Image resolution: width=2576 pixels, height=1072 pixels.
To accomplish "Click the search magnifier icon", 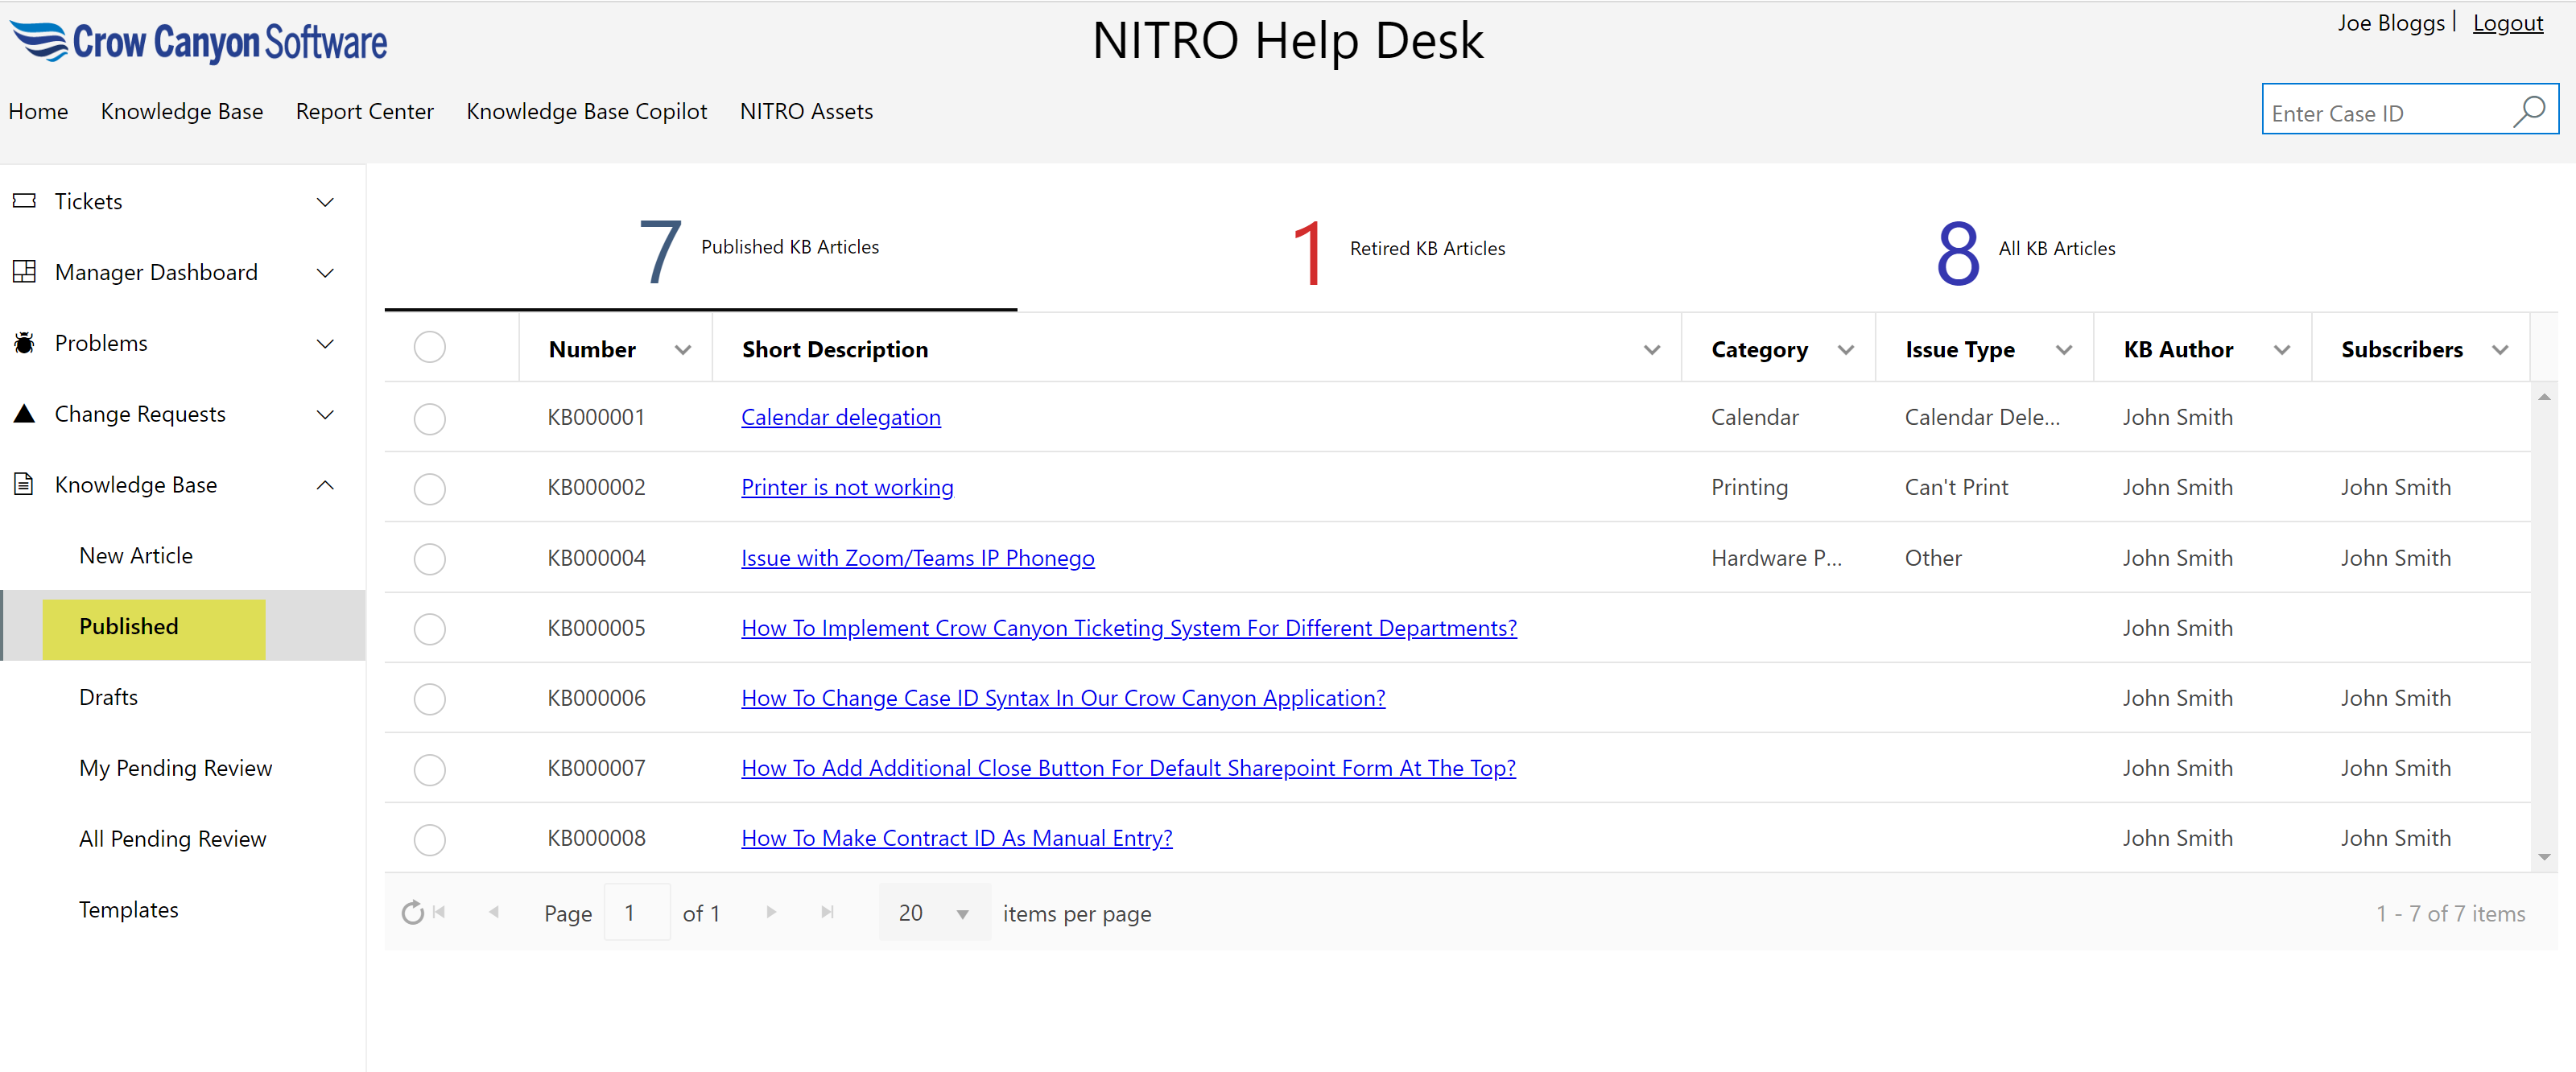I will point(2529,111).
